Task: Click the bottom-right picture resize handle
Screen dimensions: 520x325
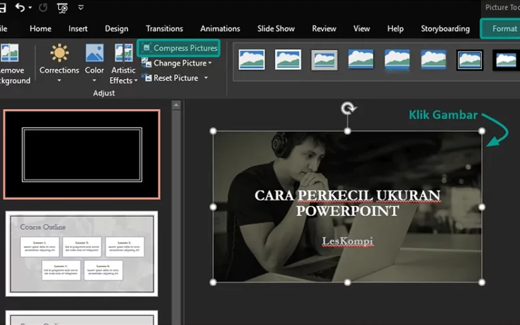Action: pos(482,282)
